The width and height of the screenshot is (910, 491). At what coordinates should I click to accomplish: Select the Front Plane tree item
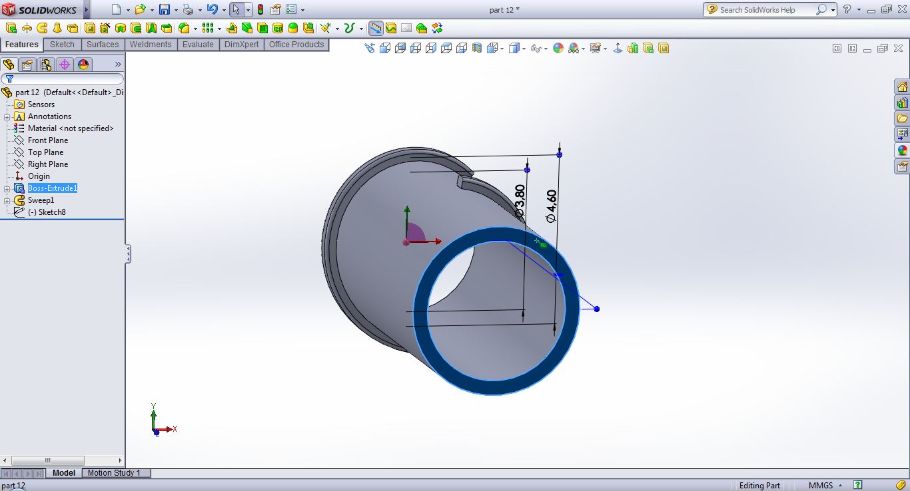point(48,140)
